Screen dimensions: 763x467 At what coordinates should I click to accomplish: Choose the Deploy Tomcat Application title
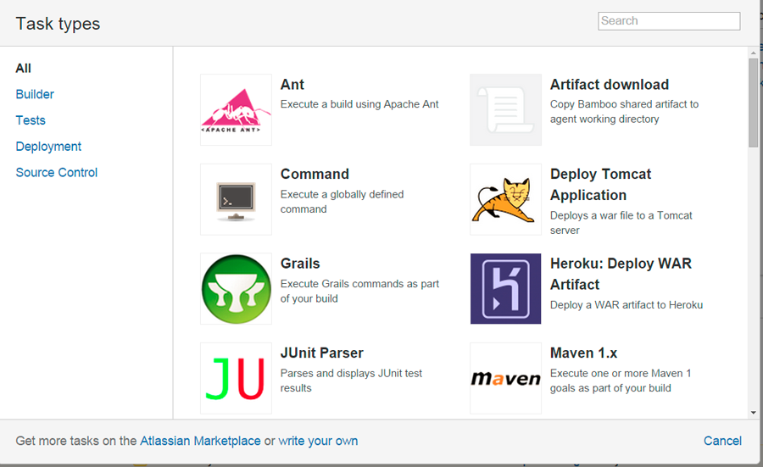pos(601,185)
